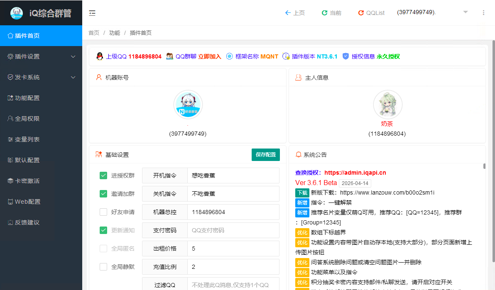Screen dimensions: 495x290
Task: Open 功能配置 in the sidebar
Action: point(27,98)
